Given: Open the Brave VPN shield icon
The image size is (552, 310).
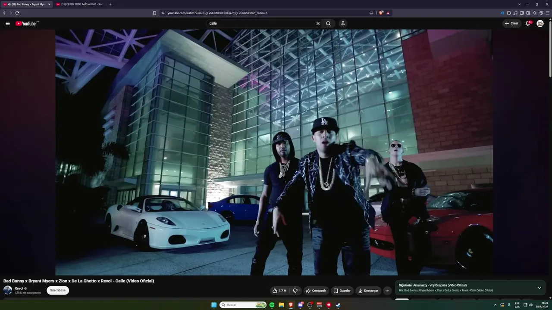Looking at the screenshot, I should (541, 13).
